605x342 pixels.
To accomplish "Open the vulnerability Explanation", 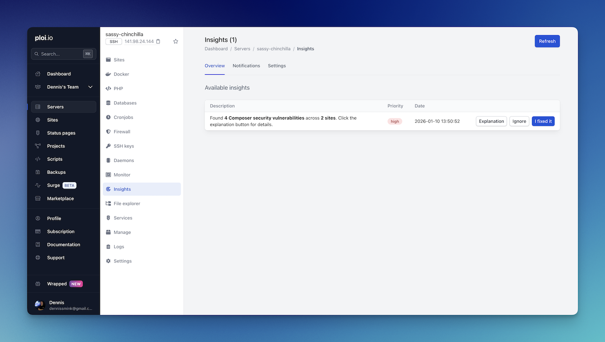I will point(491,121).
